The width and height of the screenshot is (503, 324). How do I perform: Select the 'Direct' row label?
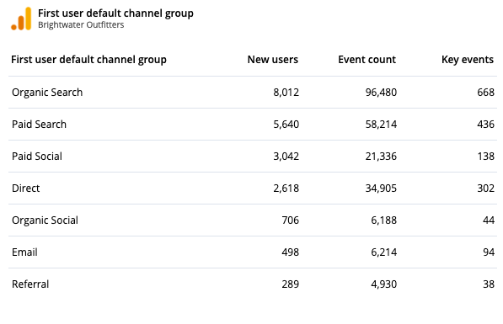pos(25,189)
